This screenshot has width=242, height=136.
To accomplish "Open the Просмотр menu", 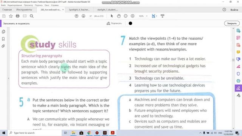I will pyautogui.click(x=28, y=5).
